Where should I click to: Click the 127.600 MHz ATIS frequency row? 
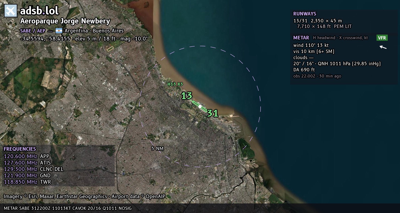tap(27, 163)
